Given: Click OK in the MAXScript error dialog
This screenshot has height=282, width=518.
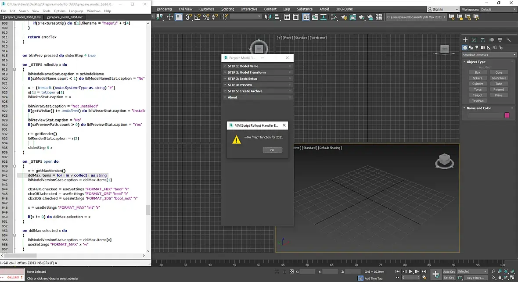Looking at the screenshot, I should click(x=272, y=150).
